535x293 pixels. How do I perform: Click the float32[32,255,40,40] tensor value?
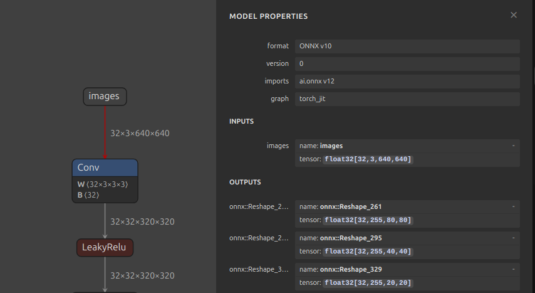coord(368,252)
